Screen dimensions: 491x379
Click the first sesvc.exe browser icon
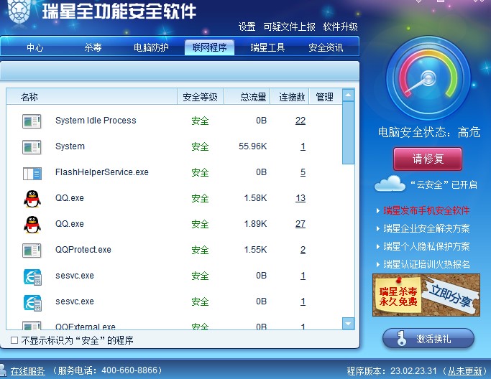pyautogui.click(x=32, y=276)
